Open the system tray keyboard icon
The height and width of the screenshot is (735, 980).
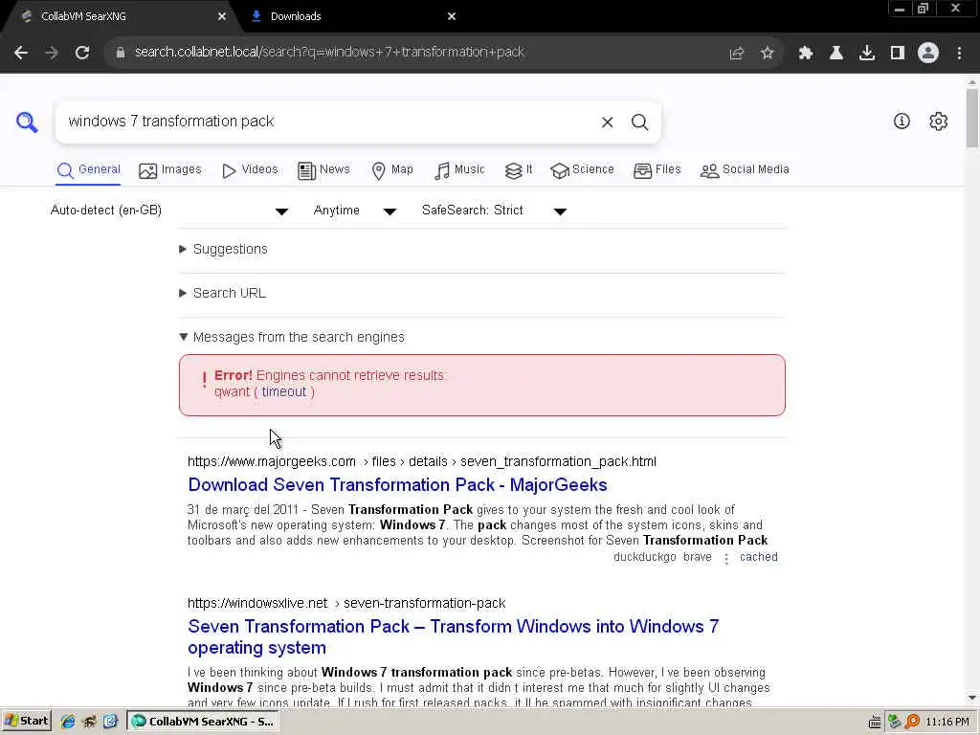coord(875,722)
